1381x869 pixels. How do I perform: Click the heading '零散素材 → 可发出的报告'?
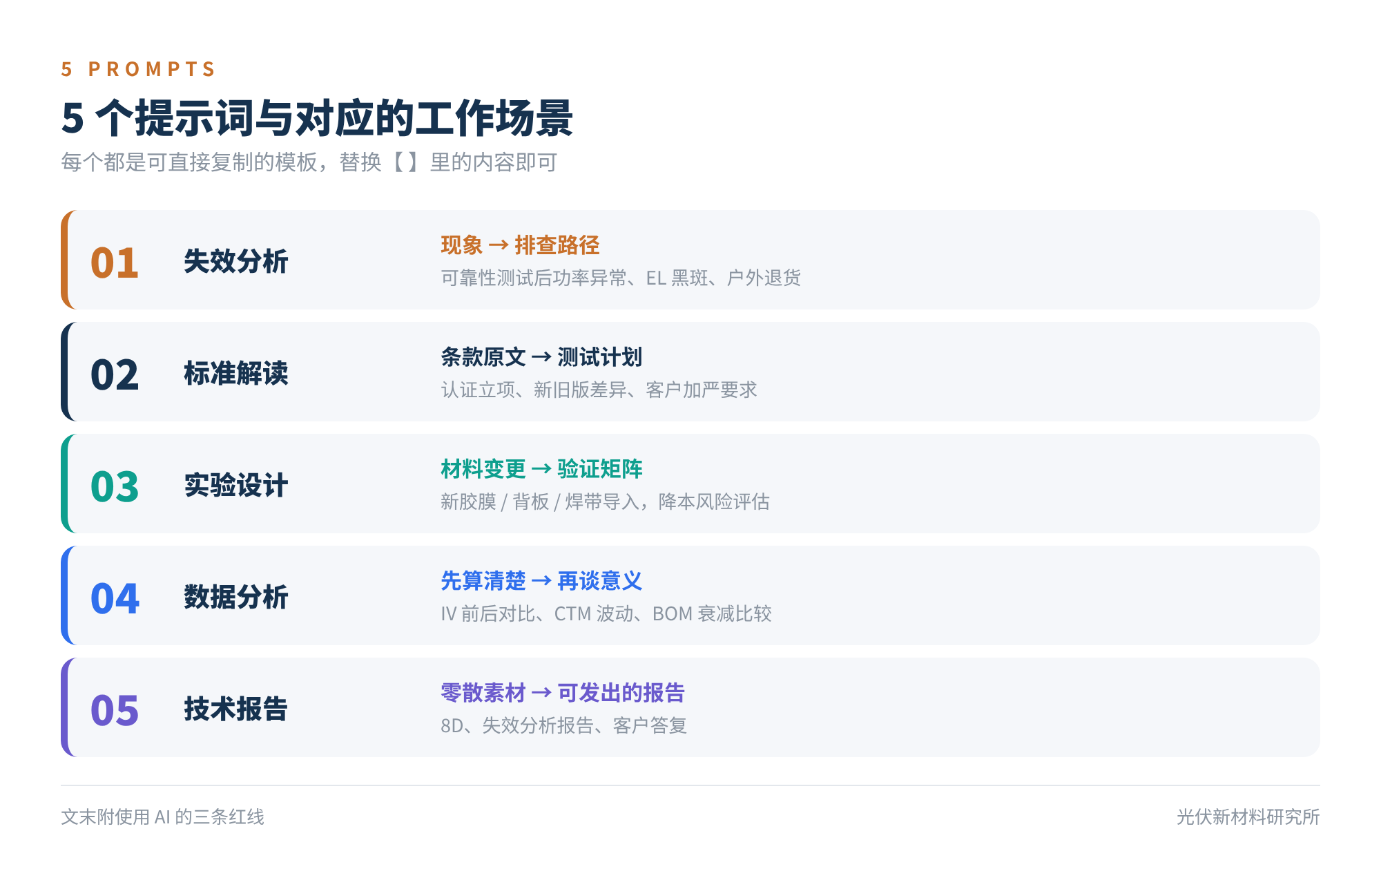coord(563,693)
